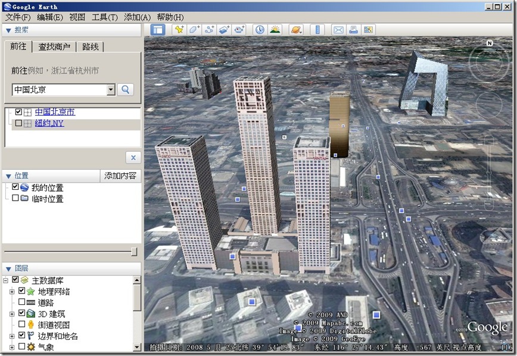Email the current view

[338, 30]
